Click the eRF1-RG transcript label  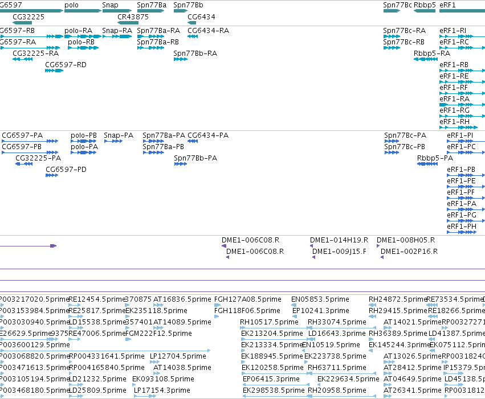pos(454,110)
